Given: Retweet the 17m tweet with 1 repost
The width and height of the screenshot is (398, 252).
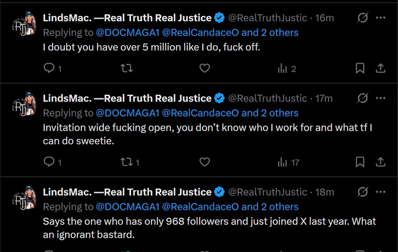Looking at the screenshot, I should coord(130,162).
